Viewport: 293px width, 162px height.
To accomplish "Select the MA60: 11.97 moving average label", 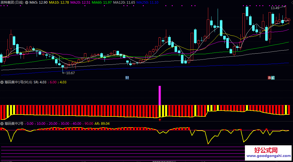I will [102, 3].
